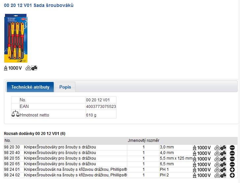
Task: Open the screwdriver set product image
Action: (16, 38)
